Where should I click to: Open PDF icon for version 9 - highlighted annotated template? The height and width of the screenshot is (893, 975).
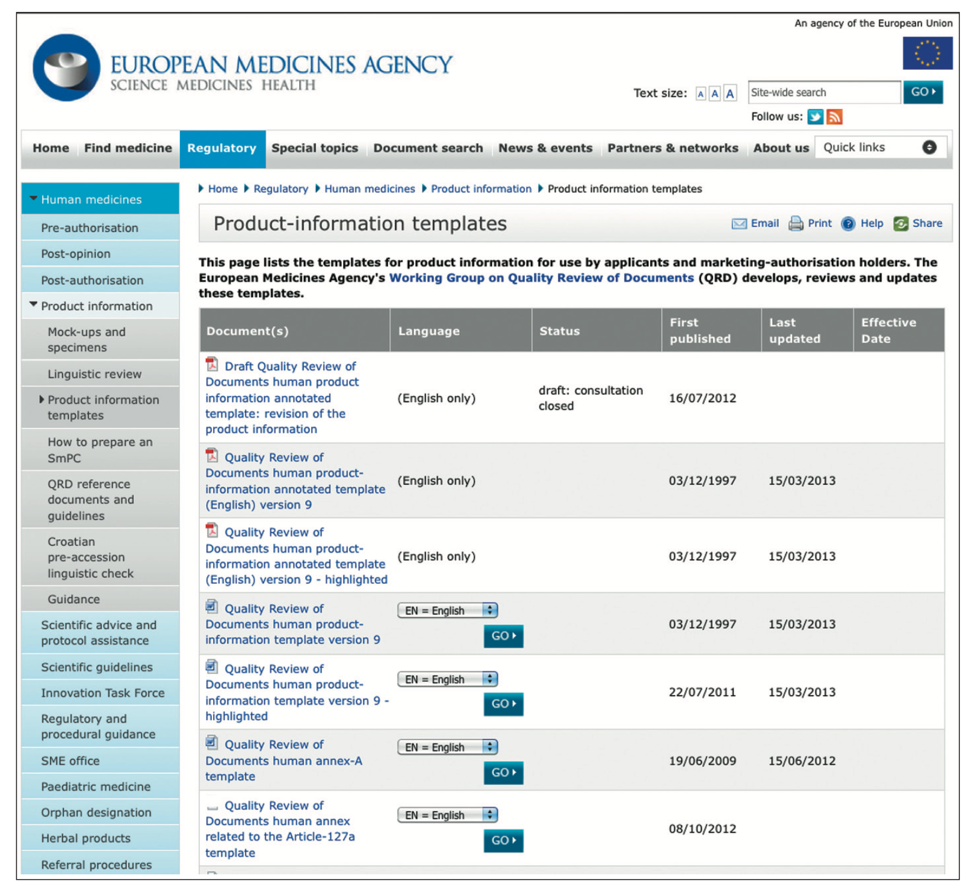[x=212, y=531]
